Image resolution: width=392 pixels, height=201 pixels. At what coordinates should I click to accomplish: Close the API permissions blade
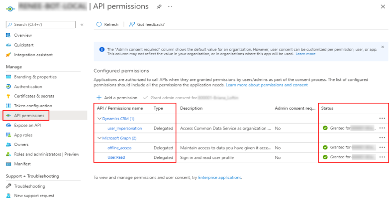point(383,7)
